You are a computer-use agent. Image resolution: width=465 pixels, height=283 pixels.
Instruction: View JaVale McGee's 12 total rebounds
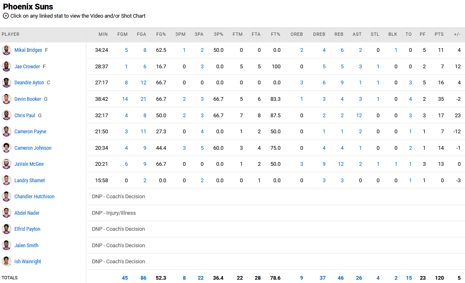(x=341, y=164)
